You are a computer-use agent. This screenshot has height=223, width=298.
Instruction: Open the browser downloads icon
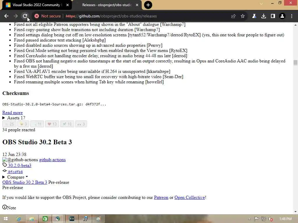(264, 16)
